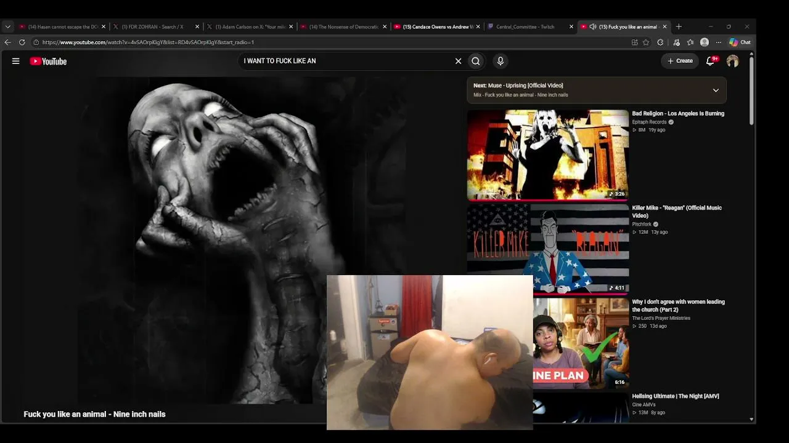Open the YouTube account avatar menu
Viewport: 789px width, 443px height.
pos(732,61)
